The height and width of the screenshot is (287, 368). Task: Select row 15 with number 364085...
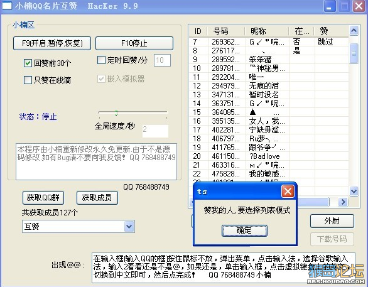(269, 112)
